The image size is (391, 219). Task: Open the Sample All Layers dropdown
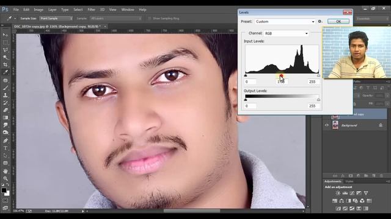coord(116,18)
